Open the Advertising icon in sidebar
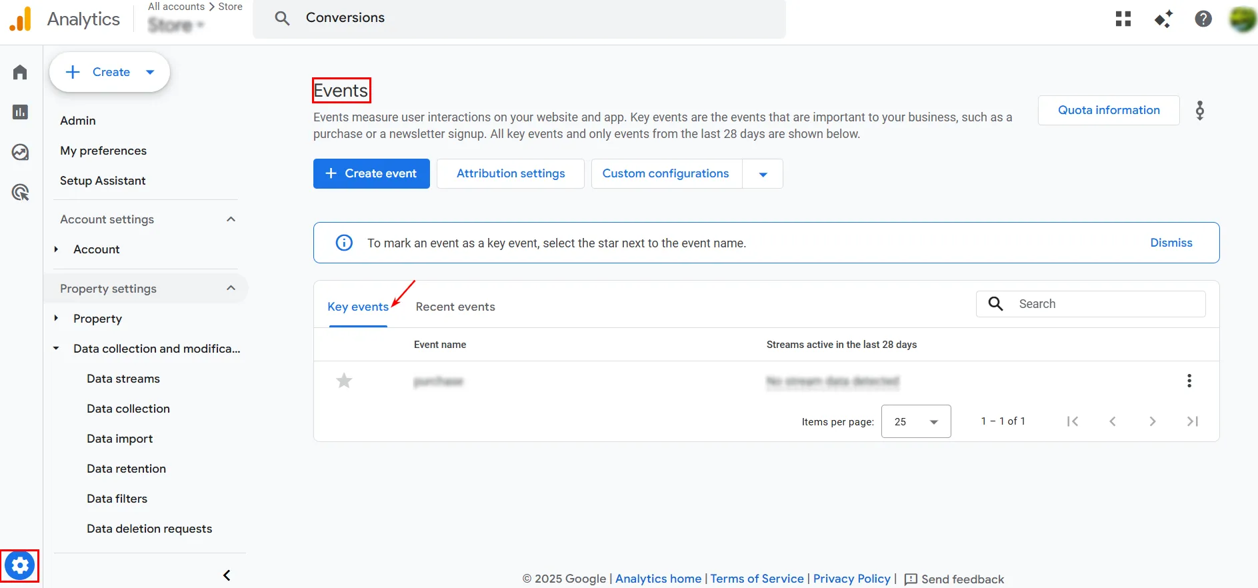This screenshot has width=1258, height=588. pyautogui.click(x=20, y=193)
